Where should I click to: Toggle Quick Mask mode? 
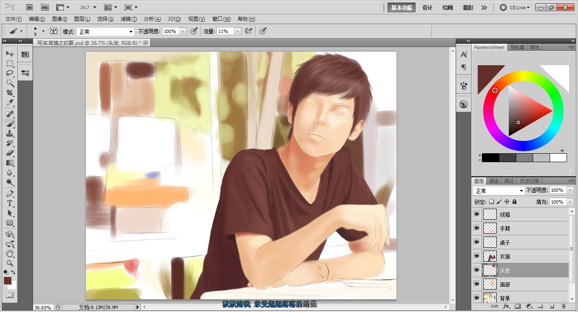click(10, 295)
